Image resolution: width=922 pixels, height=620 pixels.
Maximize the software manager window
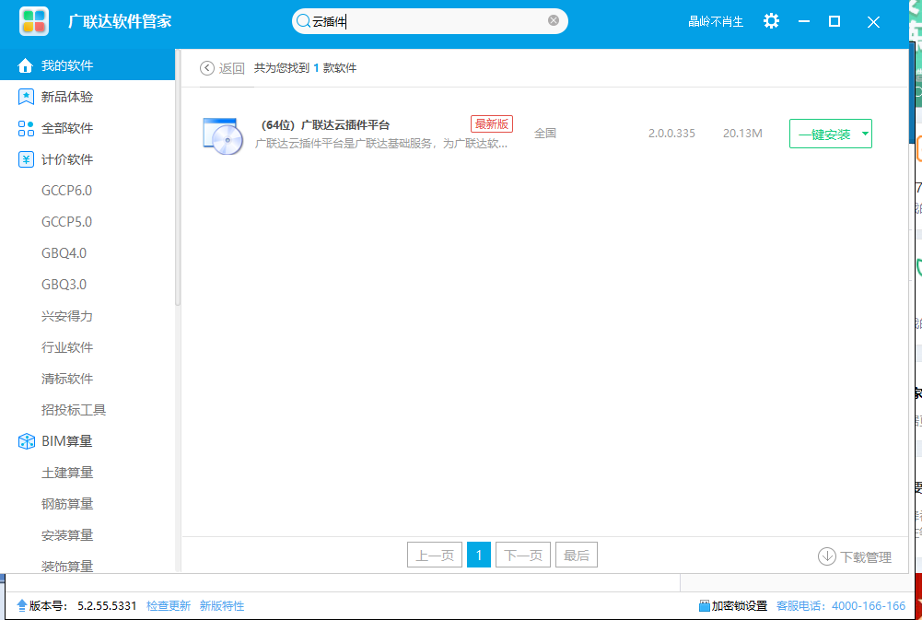[x=834, y=21]
